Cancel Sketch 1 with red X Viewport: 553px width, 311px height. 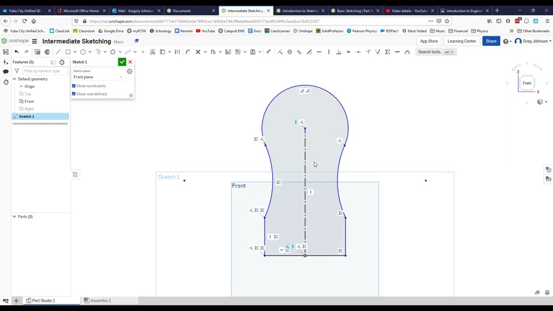[x=130, y=62]
